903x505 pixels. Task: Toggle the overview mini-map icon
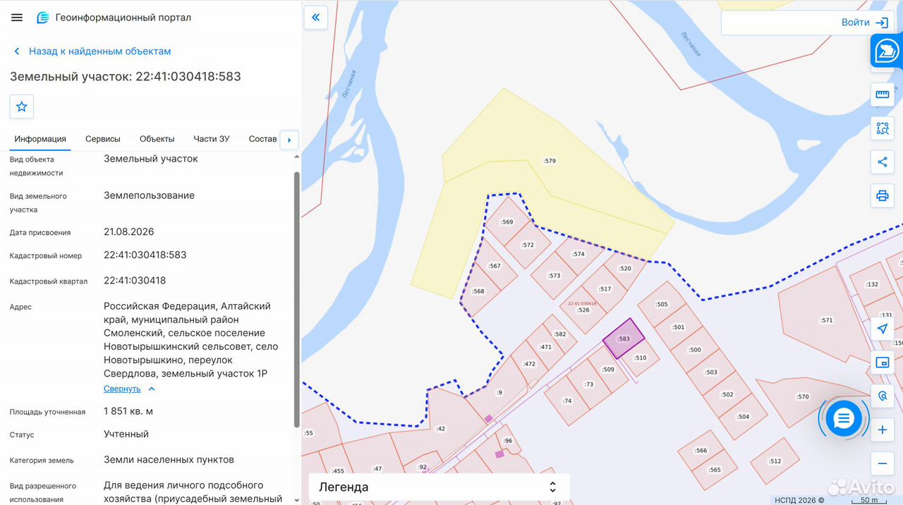tap(882, 363)
